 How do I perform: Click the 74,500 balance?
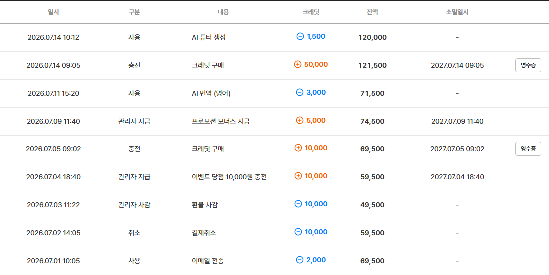[372, 121]
